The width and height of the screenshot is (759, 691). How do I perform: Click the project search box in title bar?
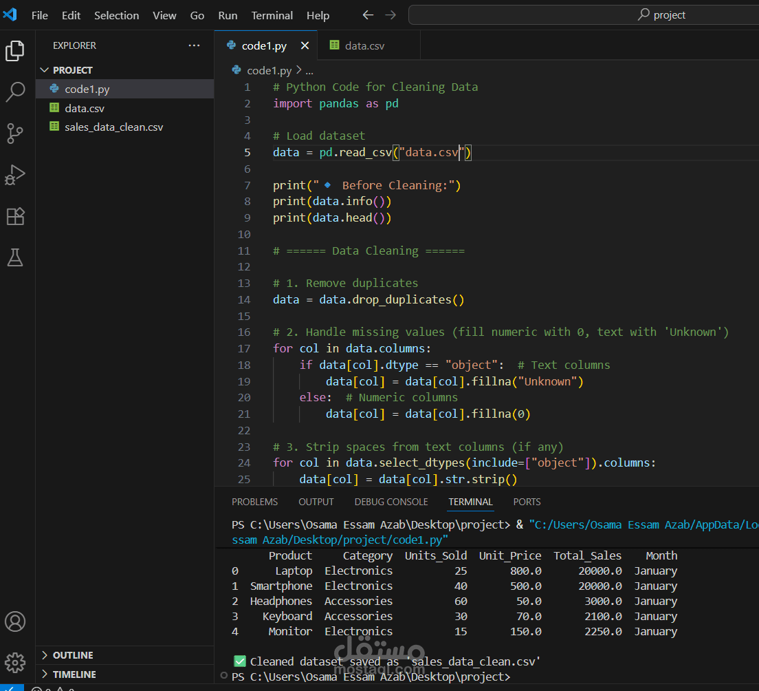click(583, 15)
